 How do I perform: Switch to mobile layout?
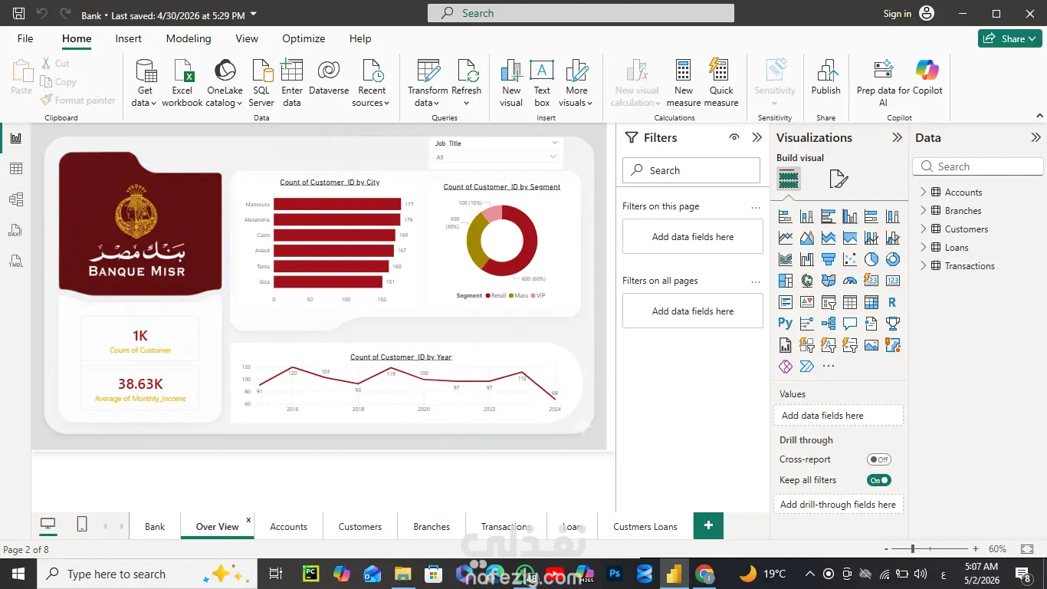coord(82,525)
